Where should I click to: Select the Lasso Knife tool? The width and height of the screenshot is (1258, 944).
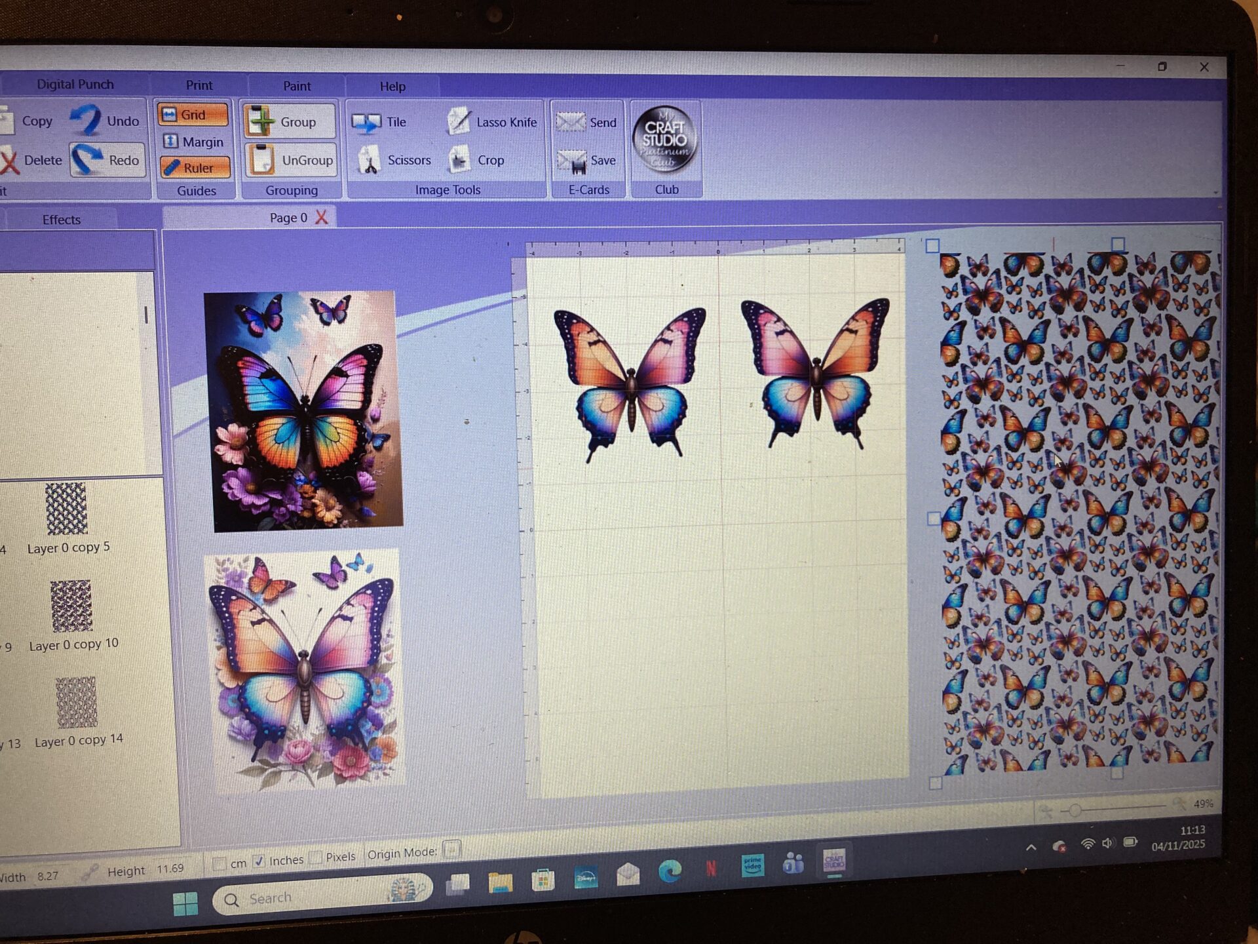point(493,122)
